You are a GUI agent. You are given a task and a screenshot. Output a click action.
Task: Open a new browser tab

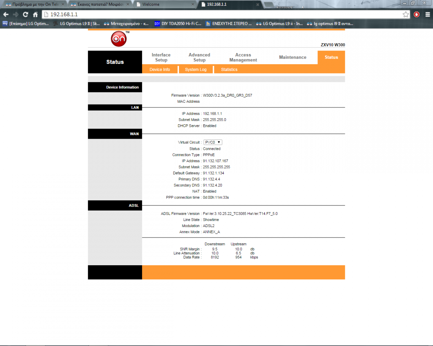tap(268, 5)
